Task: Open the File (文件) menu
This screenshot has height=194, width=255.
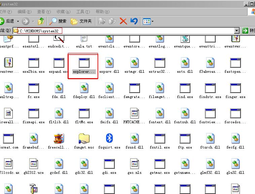Action: (x=6, y=12)
